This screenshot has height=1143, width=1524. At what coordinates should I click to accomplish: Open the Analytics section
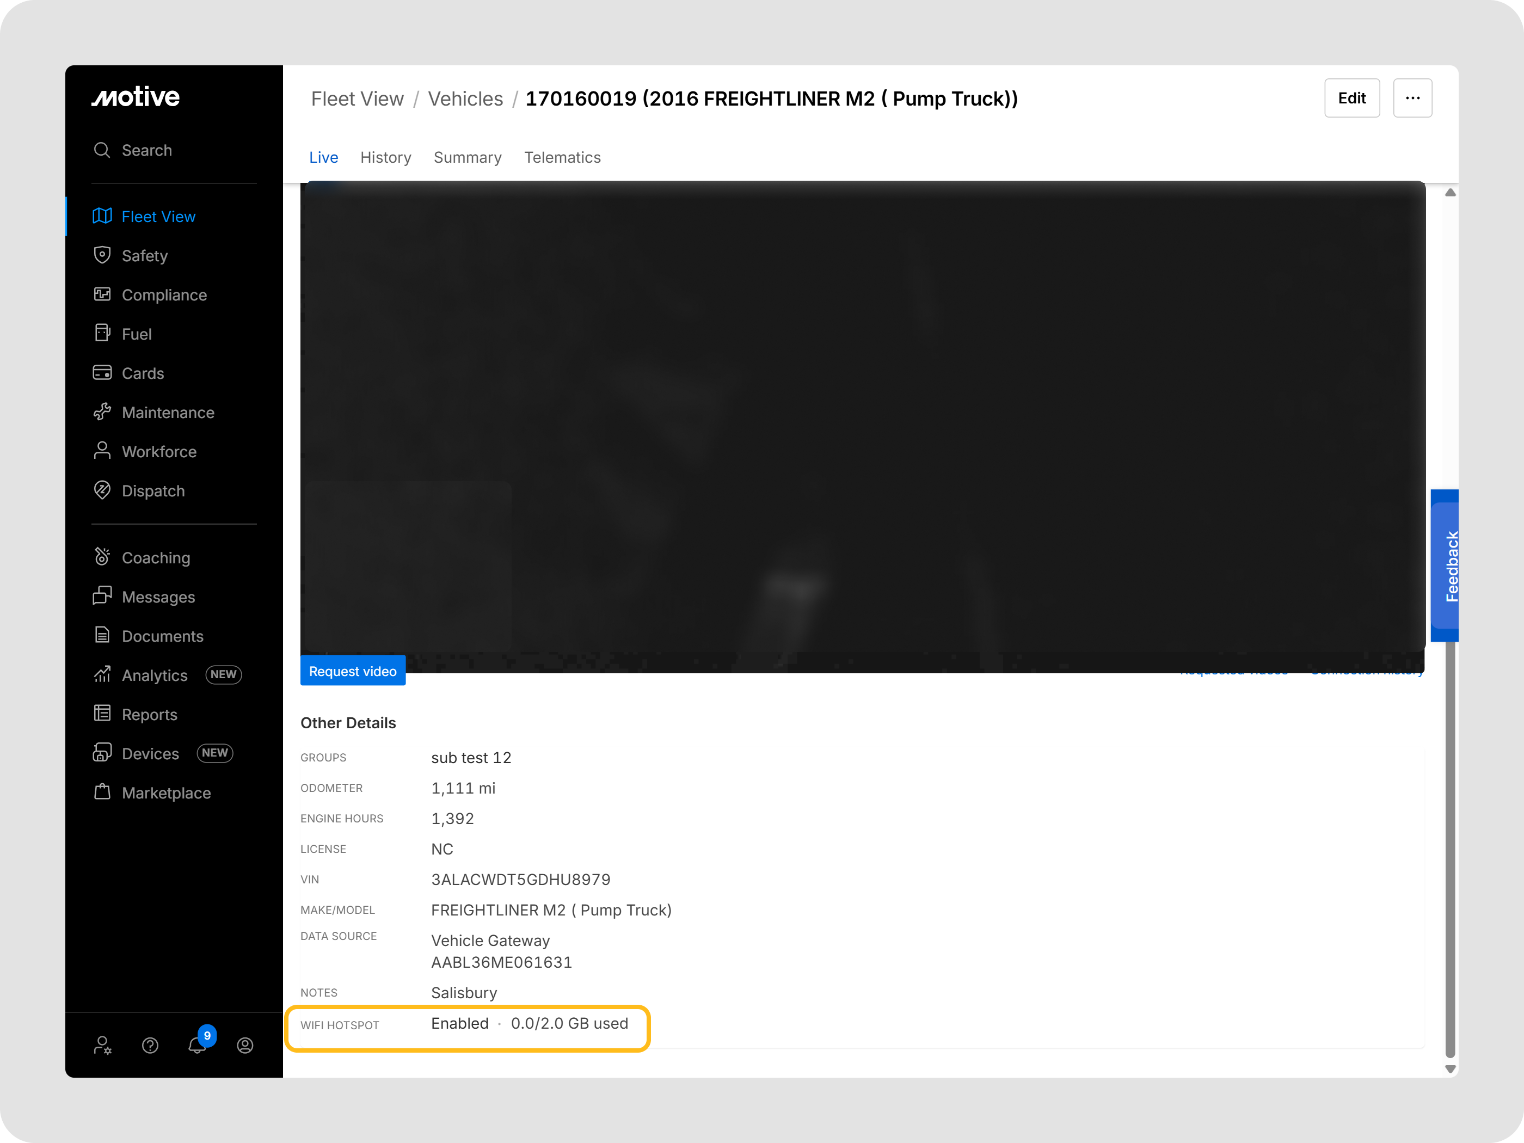[x=155, y=675]
